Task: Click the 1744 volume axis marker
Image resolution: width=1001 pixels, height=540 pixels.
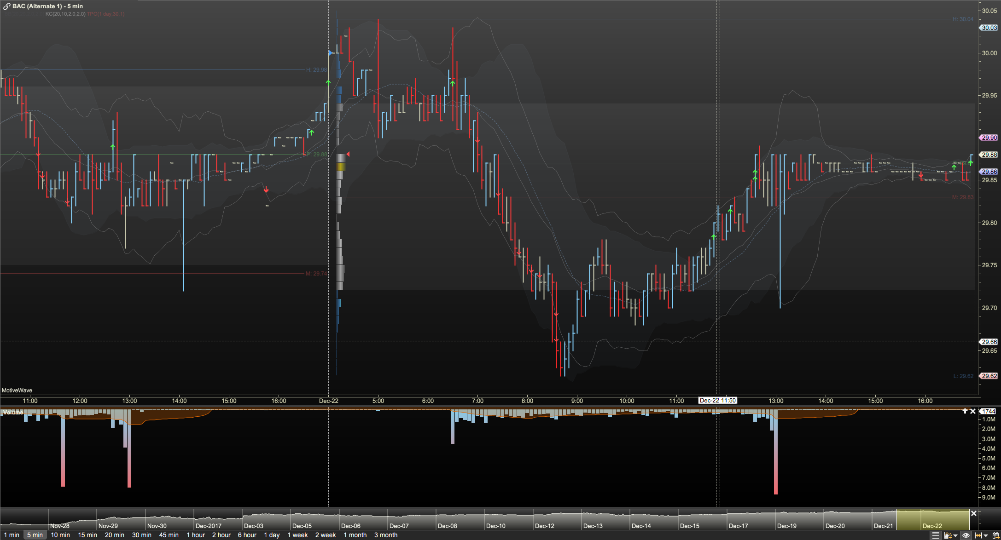Action: [988, 411]
